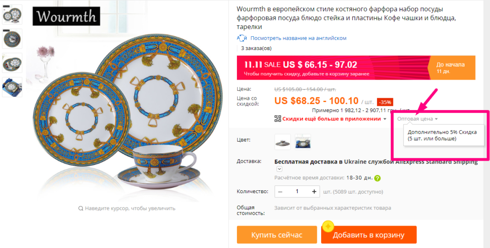This screenshot has height=248, width=490.
Task: Click the translate icon beside the English title link
Action: tap(242, 38)
